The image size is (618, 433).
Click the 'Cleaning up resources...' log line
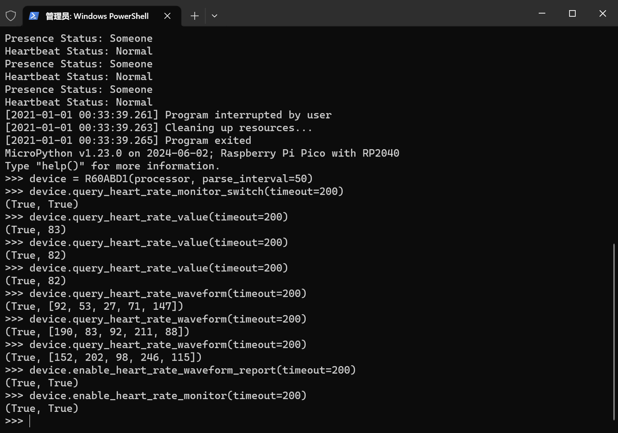[x=158, y=127]
